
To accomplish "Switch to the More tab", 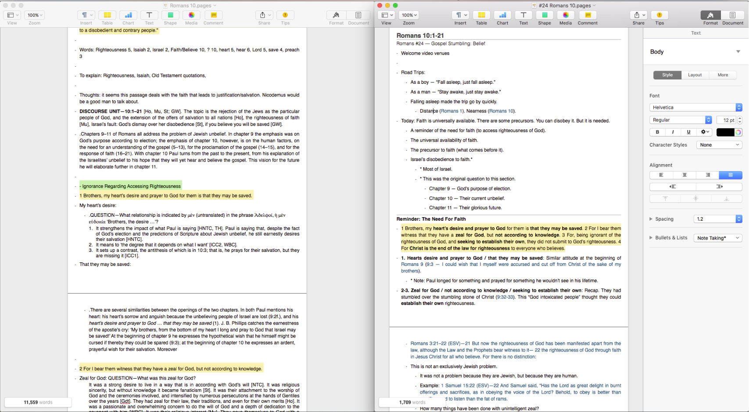I will tap(723, 75).
